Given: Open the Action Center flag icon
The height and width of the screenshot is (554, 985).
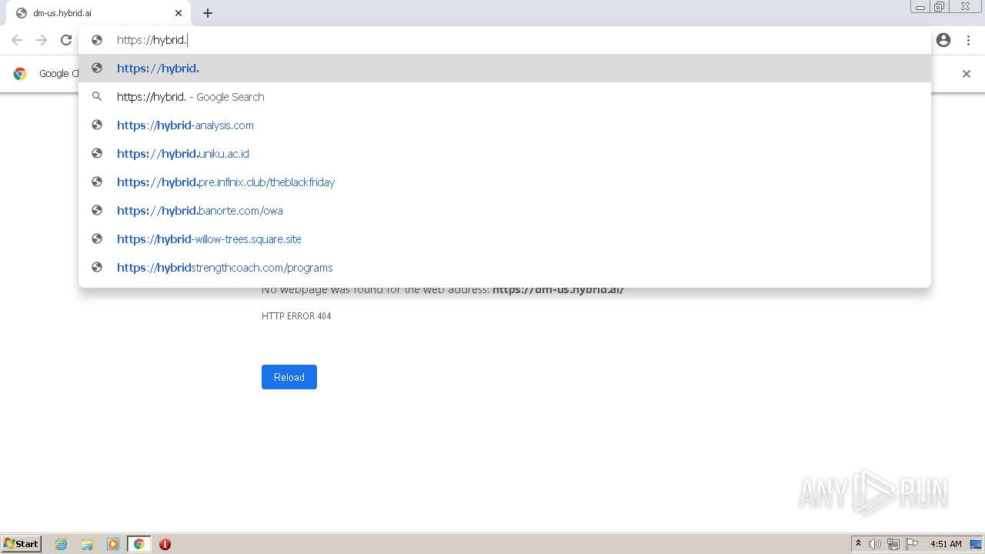Looking at the screenshot, I should [912, 544].
